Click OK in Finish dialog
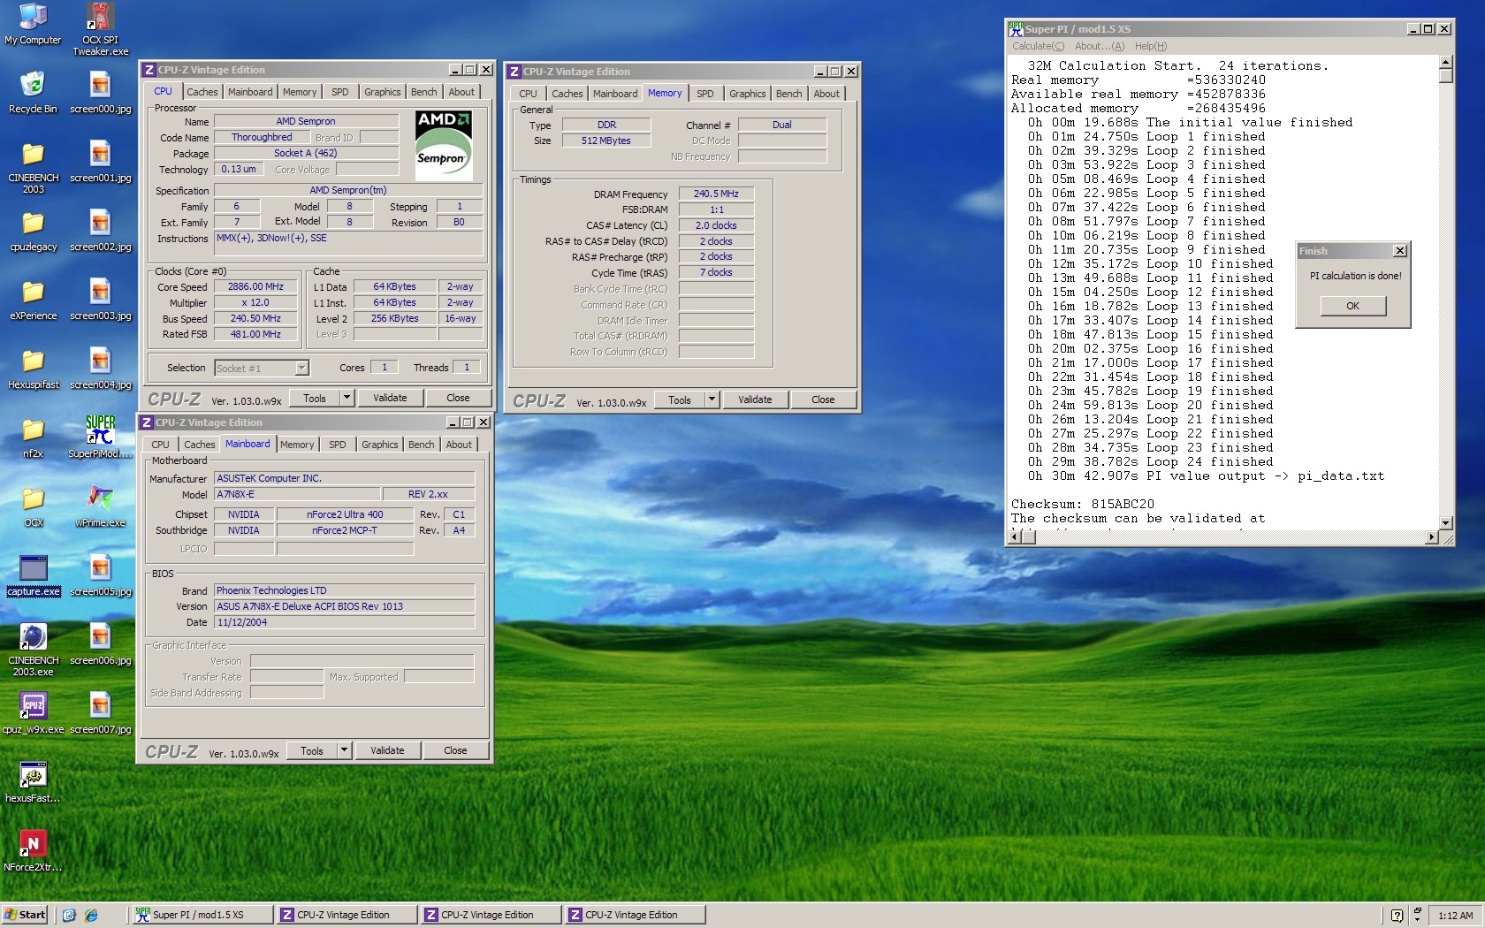The height and width of the screenshot is (928, 1485). coord(1352,306)
